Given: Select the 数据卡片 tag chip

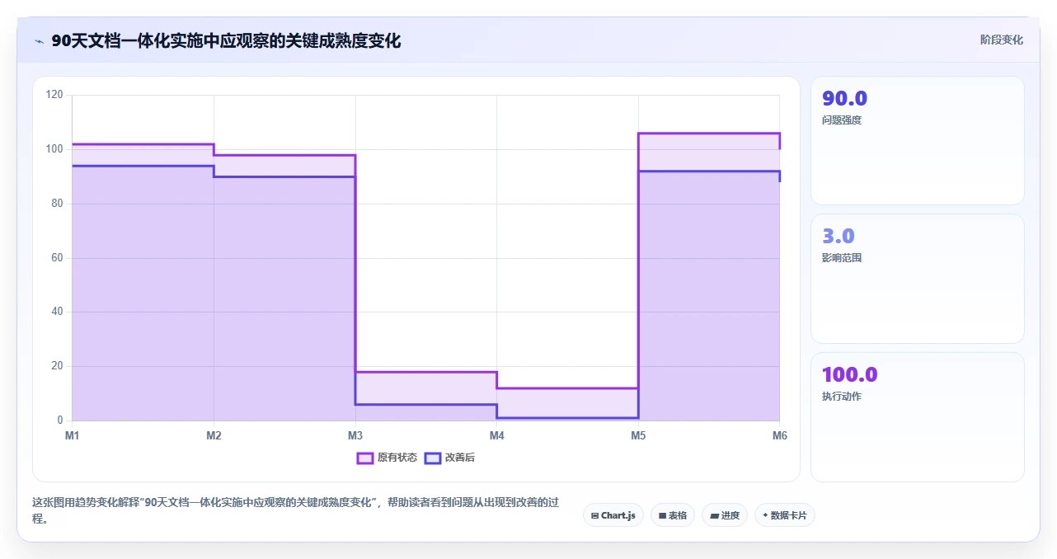Looking at the screenshot, I should tap(785, 515).
